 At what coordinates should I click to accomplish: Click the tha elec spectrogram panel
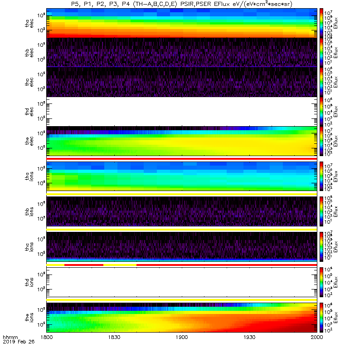182,23
